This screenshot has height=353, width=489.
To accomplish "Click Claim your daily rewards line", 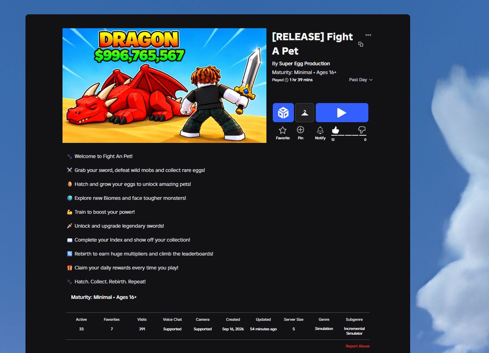I will pyautogui.click(x=123, y=267).
